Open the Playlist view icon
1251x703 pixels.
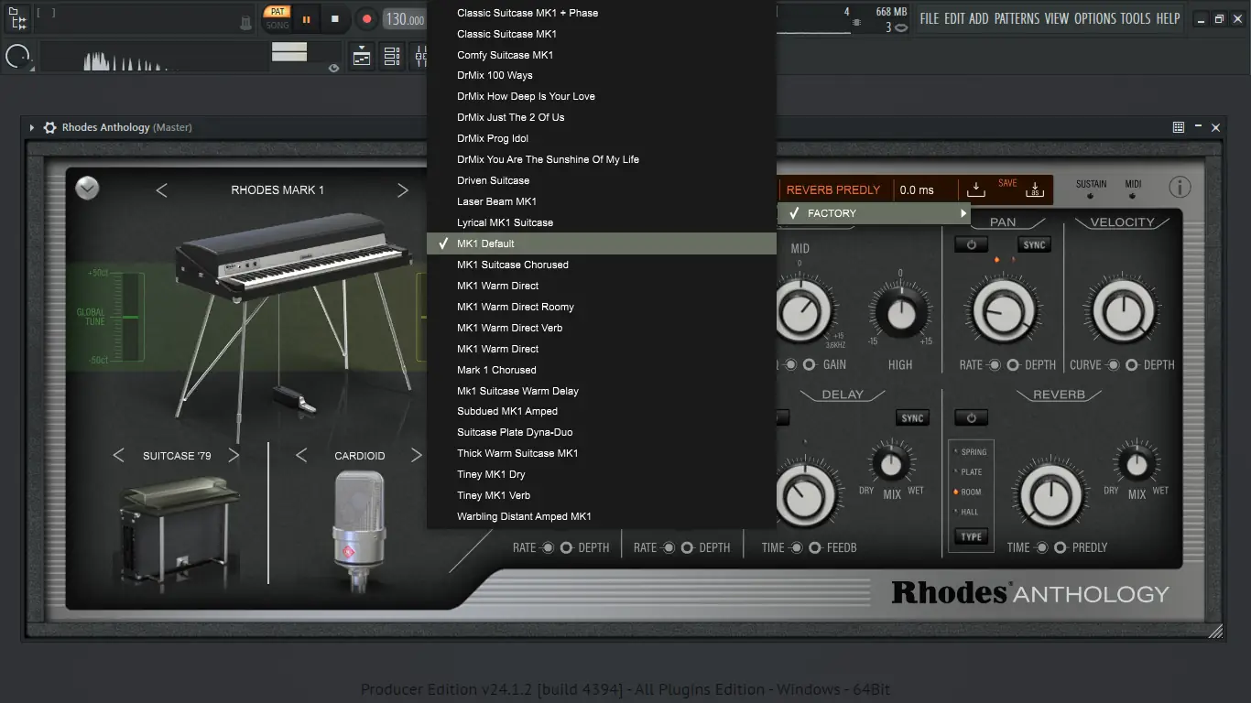pos(362,57)
